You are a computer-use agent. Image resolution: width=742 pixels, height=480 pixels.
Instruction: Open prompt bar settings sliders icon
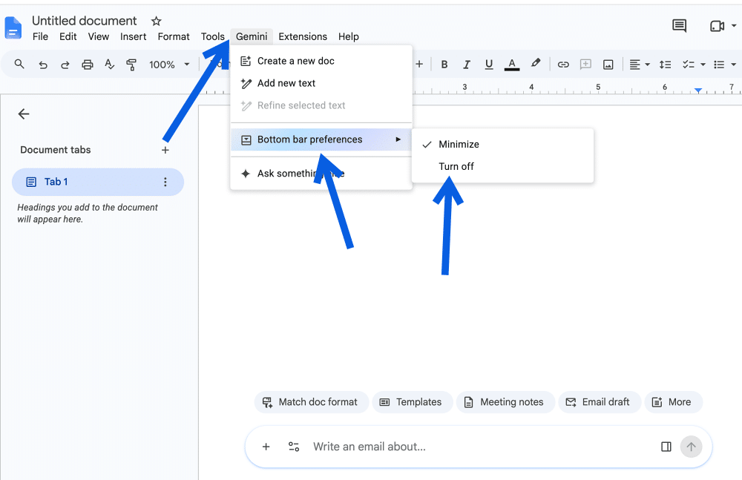(x=294, y=447)
